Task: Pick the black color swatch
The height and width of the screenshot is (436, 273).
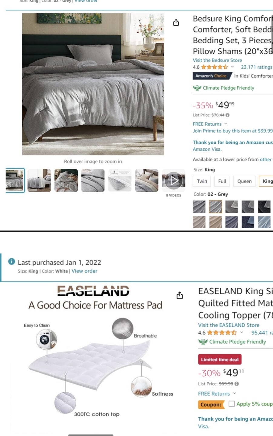Action: point(264,207)
